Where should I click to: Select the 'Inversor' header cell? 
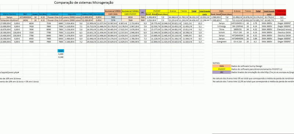(54, 14)
